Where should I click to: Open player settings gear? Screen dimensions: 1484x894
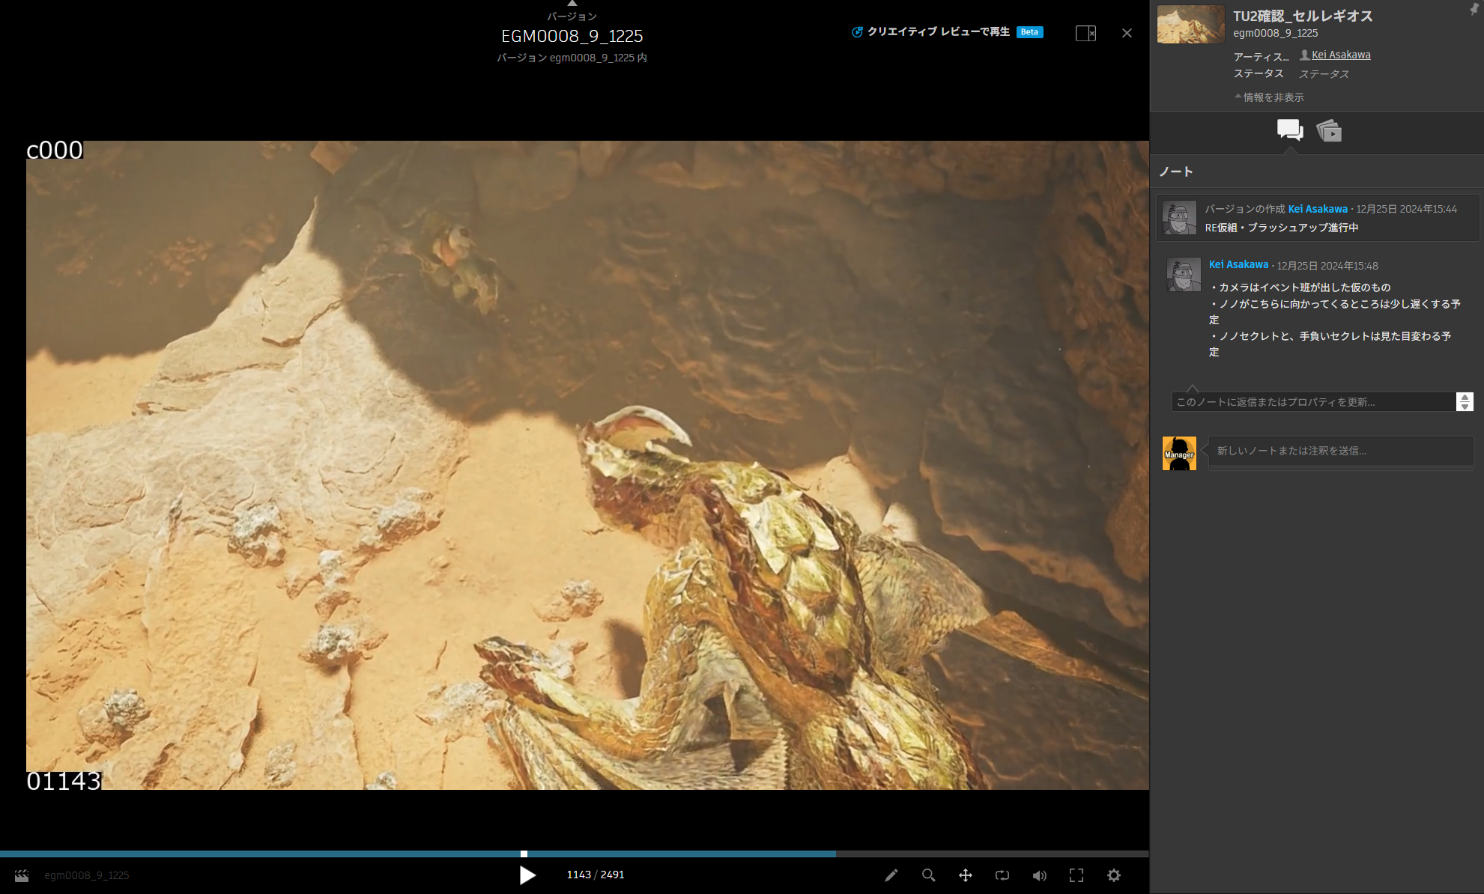[x=1113, y=875]
